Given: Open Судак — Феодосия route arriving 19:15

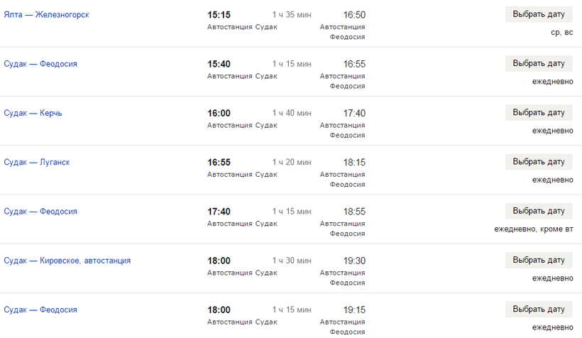Looking at the screenshot, I should pyautogui.click(x=40, y=310).
